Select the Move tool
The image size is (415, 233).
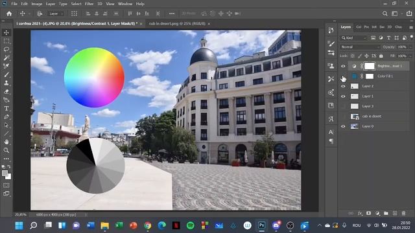click(x=6, y=33)
